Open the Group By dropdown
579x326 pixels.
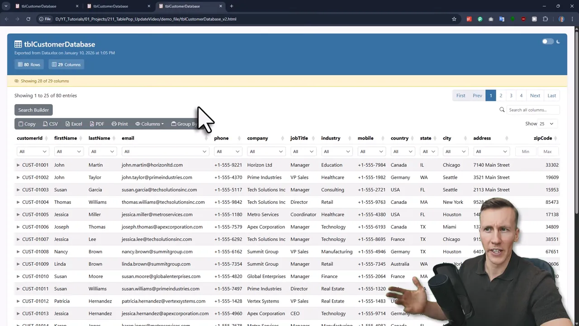[185, 124]
